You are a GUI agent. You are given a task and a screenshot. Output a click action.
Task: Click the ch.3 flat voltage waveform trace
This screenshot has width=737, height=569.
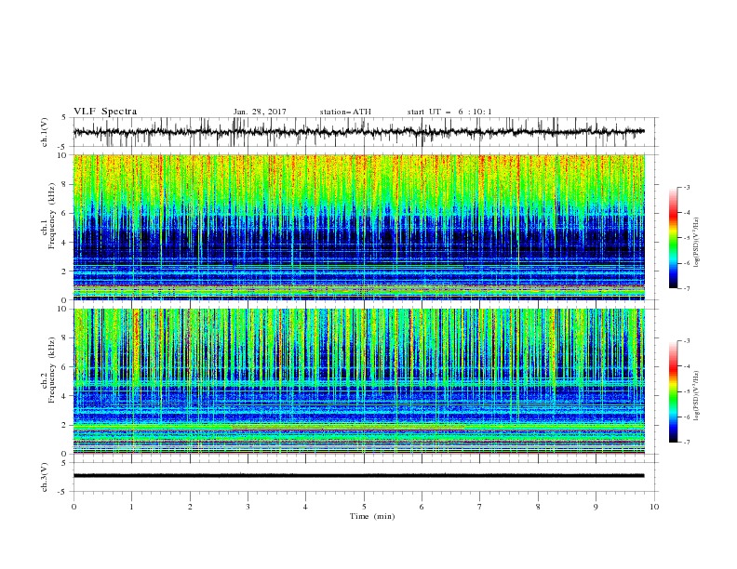(358, 476)
